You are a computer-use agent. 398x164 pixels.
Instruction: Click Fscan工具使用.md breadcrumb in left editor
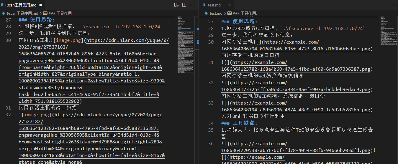point(22,13)
